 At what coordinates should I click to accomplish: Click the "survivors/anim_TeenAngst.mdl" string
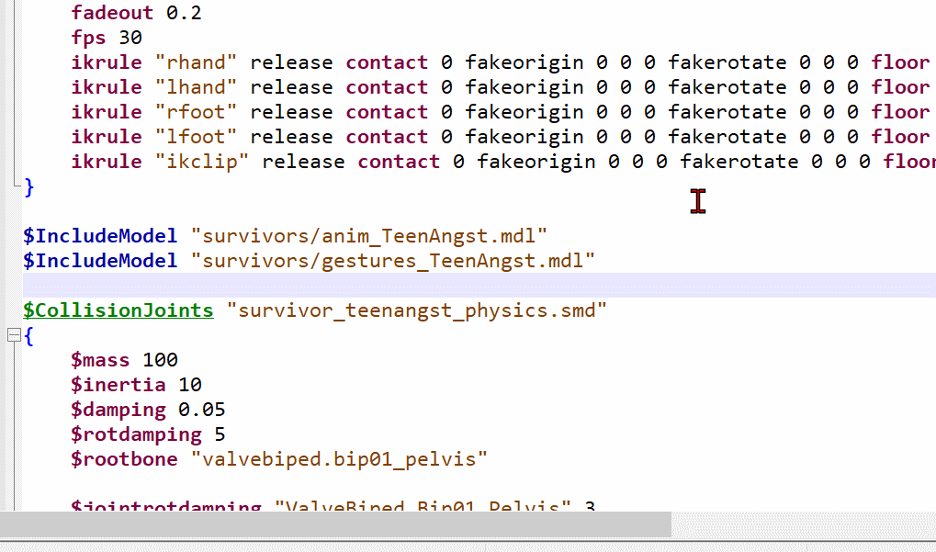coord(368,236)
